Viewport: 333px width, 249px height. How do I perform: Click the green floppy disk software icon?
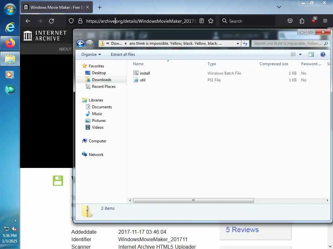[x=58, y=181]
